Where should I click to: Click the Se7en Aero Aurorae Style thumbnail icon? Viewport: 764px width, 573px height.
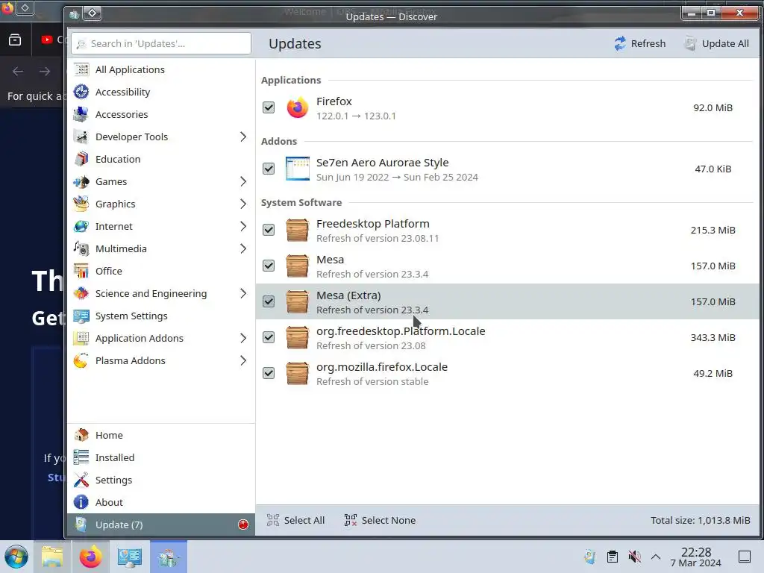297,169
